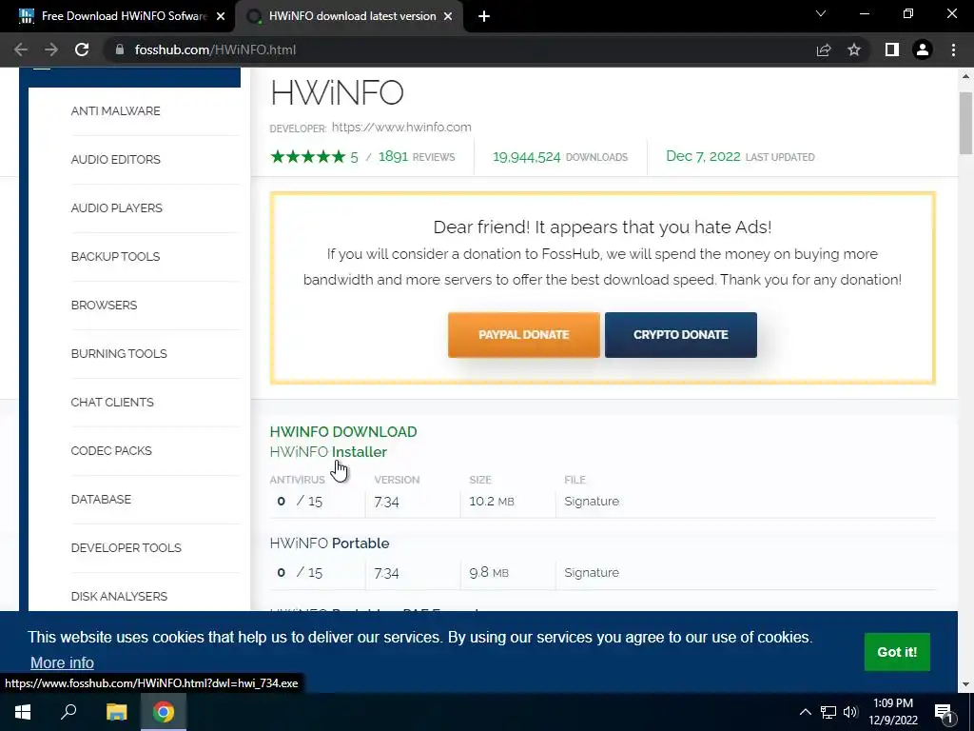Click the scrollbar down arrow
Image resolution: width=974 pixels, height=731 pixels.
click(x=965, y=684)
